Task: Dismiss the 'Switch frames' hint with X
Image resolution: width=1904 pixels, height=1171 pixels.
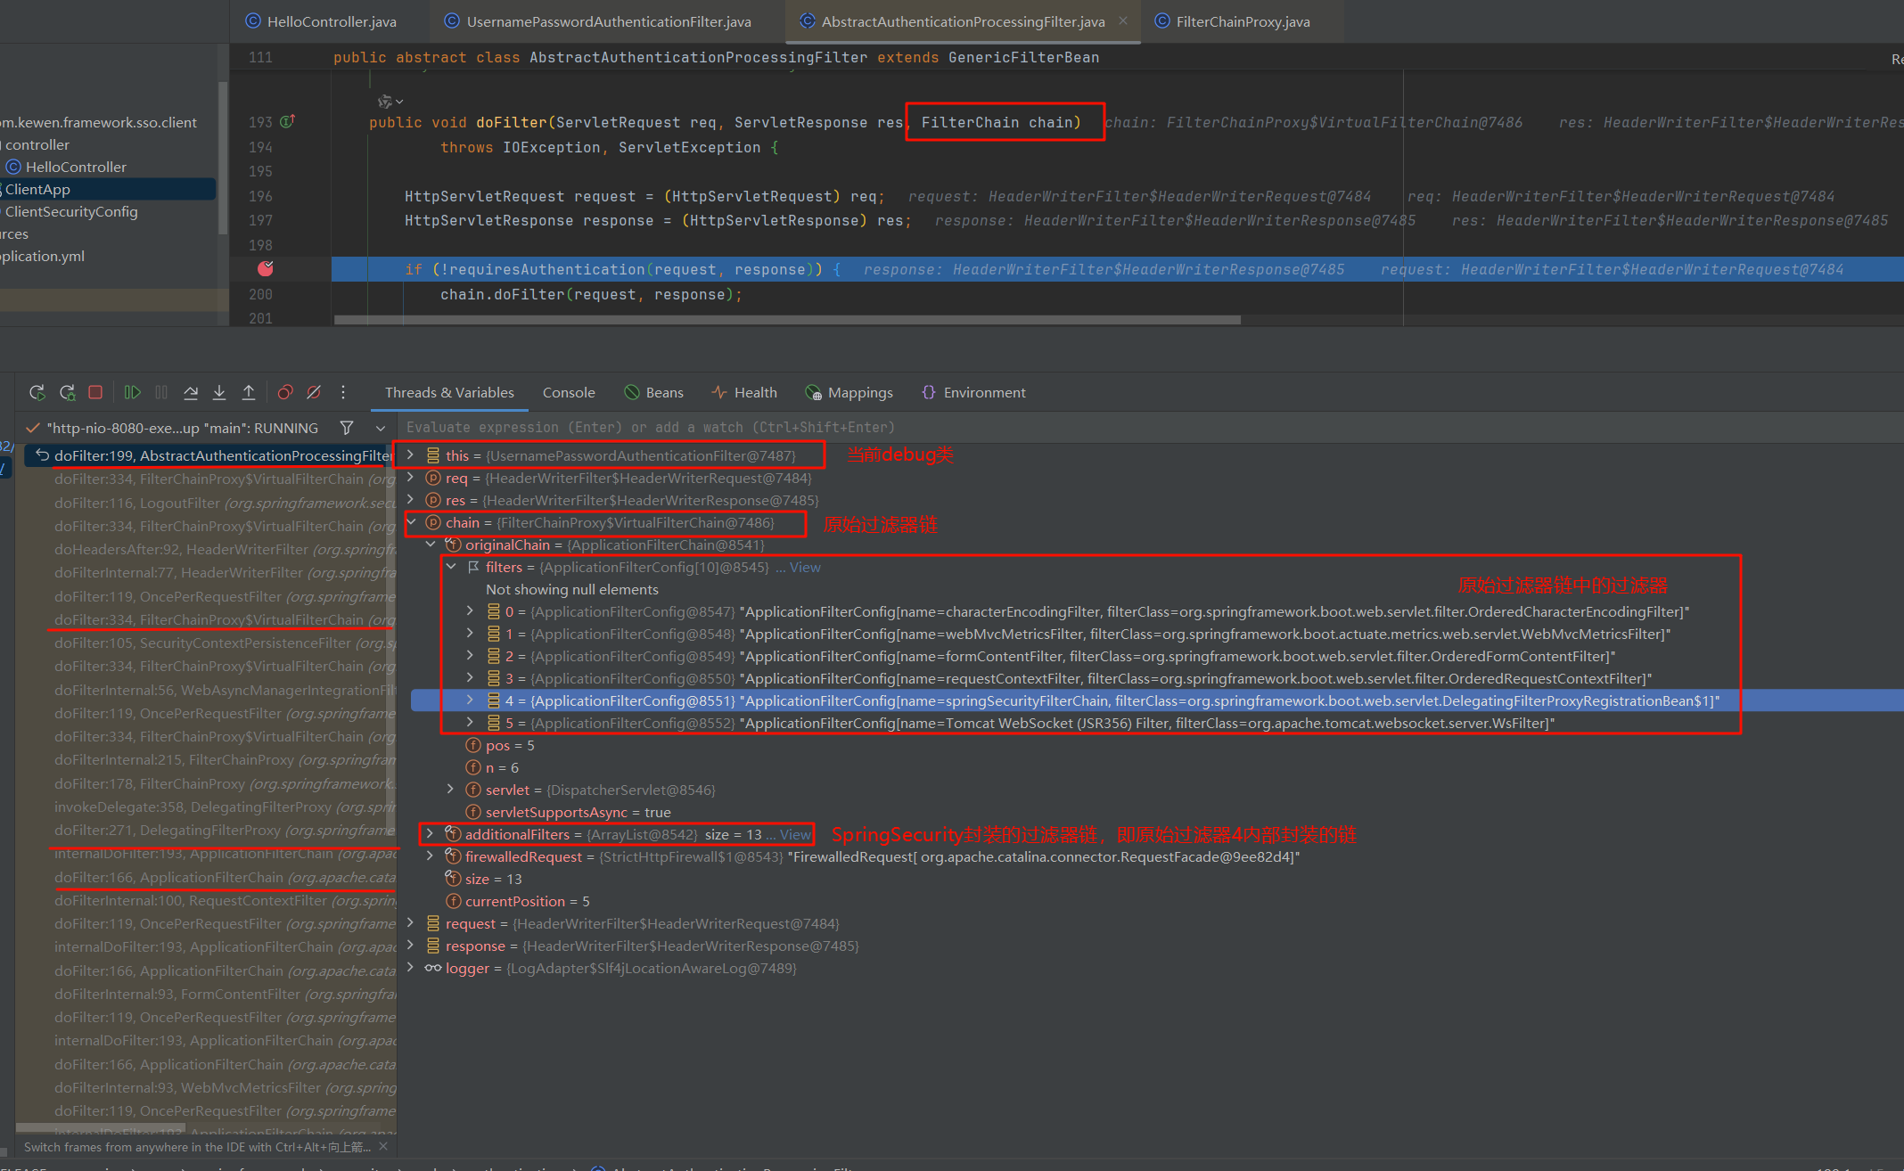Action: point(383,1146)
